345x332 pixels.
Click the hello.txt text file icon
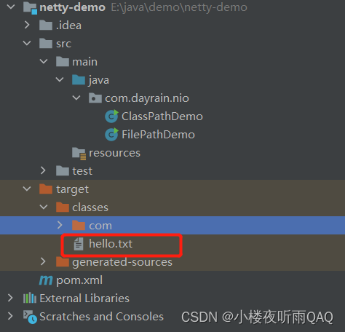[79, 244]
